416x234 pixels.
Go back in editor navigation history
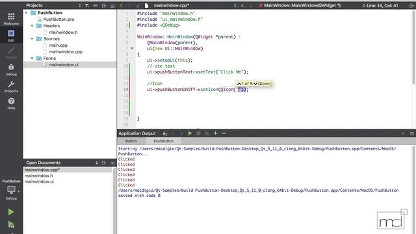tap(122, 5)
